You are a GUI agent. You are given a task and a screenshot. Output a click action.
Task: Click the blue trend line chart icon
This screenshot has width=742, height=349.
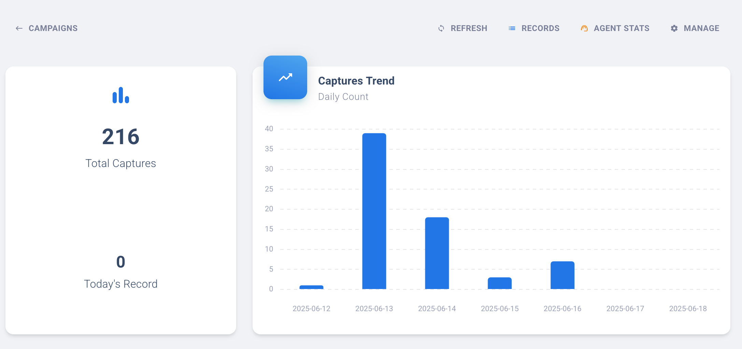pyautogui.click(x=285, y=77)
